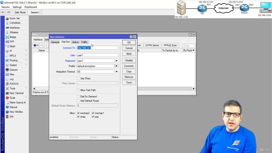Open the Bridge menu entry

13,37
